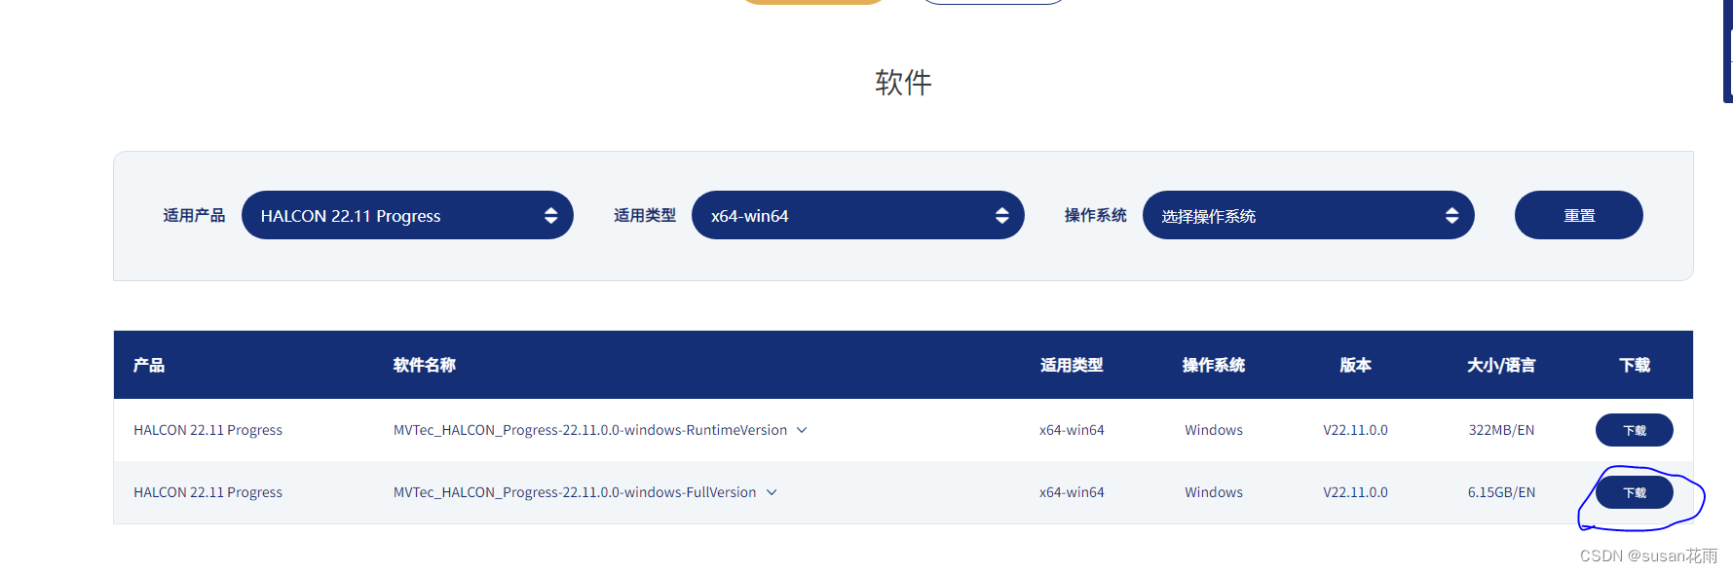Click the 软件 section heading
1733x573 pixels.
[x=903, y=82]
